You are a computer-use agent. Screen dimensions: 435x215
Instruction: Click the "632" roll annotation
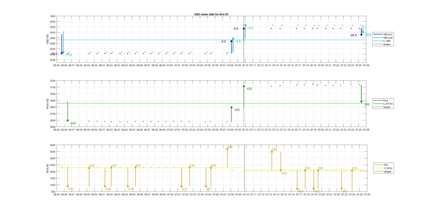pos(92,166)
